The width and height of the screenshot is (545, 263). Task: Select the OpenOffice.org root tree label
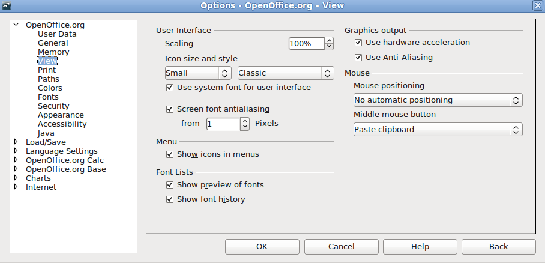click(x=55, y=25)
